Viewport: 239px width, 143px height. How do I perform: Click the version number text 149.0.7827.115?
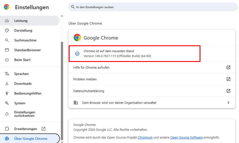point(105,56)
